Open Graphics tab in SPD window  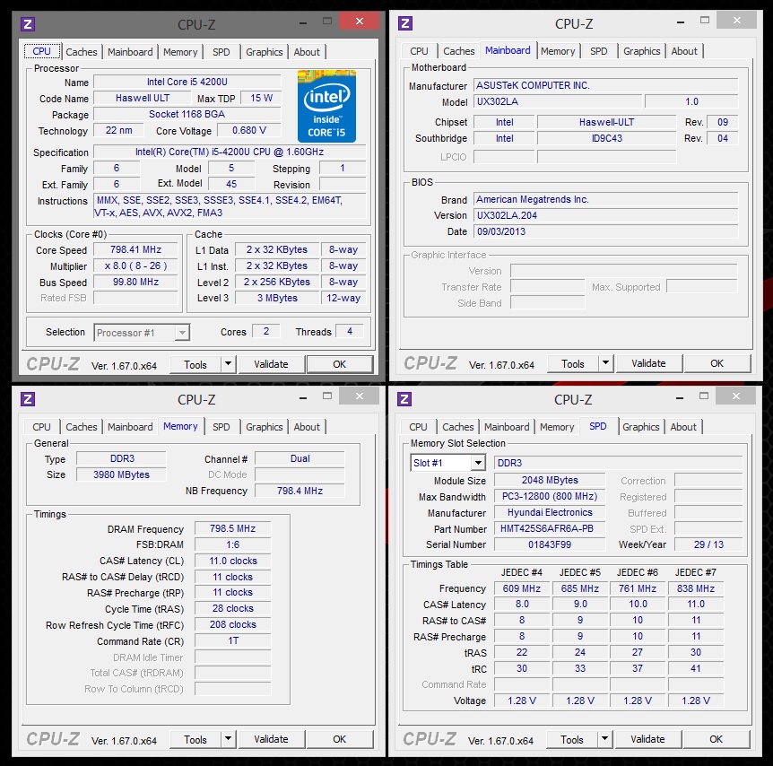click(641, 427)
